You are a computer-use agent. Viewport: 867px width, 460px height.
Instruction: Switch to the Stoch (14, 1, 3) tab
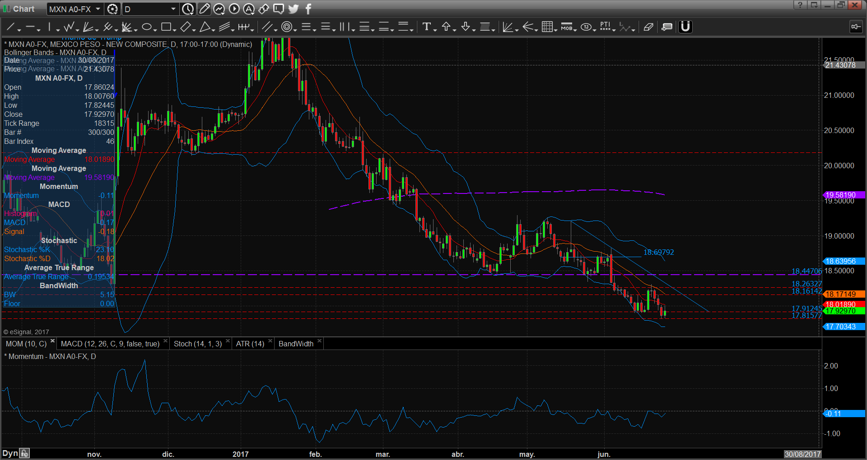coord(198,344)
